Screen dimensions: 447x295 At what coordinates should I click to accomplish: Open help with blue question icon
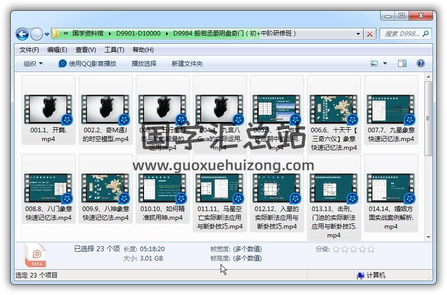coord(420,63)
